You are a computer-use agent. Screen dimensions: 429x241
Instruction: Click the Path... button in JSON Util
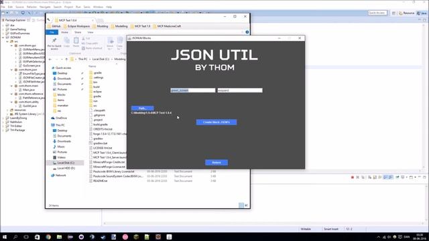142,108
